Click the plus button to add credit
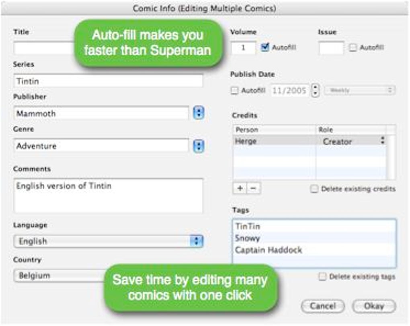Image resolution: width=410 pixels, height=326 pixels. (x=240, y=188)
